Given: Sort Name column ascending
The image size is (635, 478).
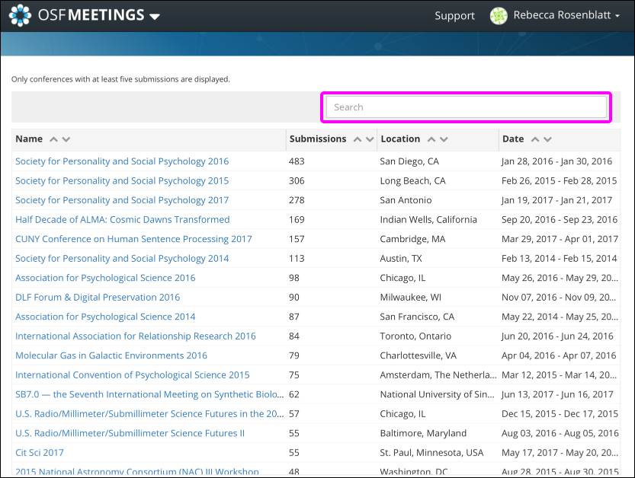Looking at the screenshot, I should pos(53,139).
